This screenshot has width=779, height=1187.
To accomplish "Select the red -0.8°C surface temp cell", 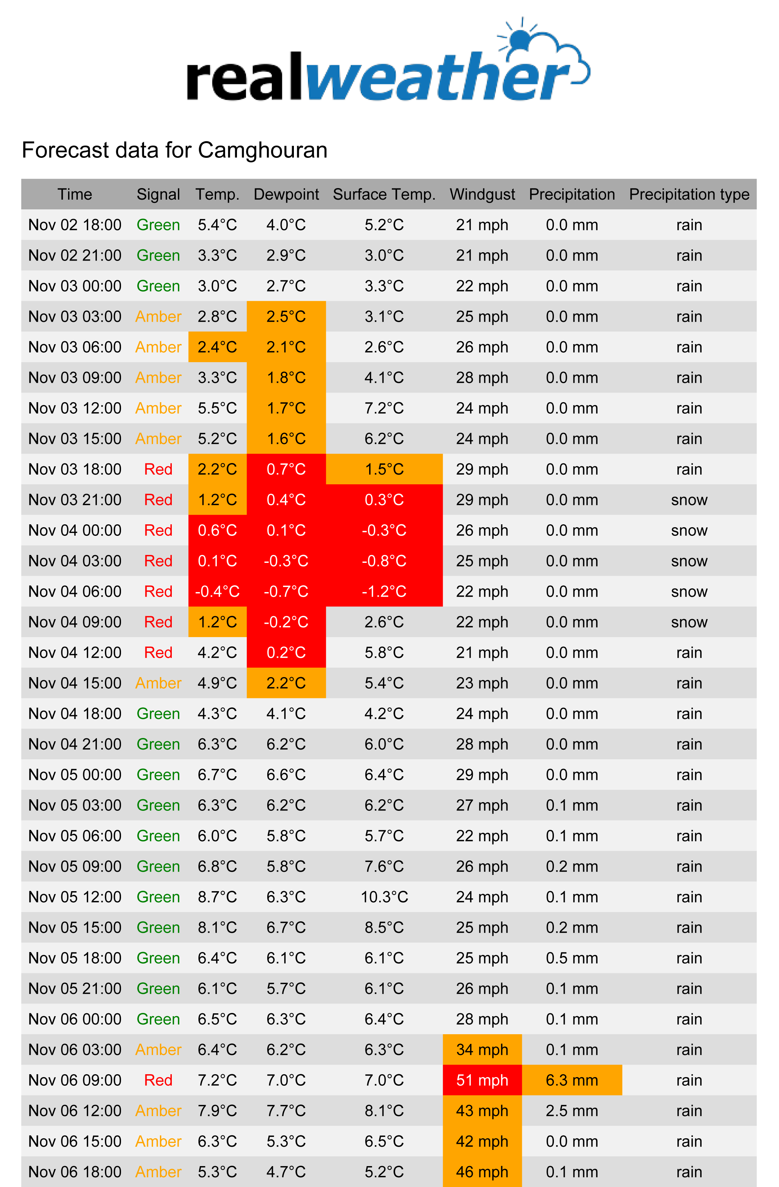I will 384,561.
